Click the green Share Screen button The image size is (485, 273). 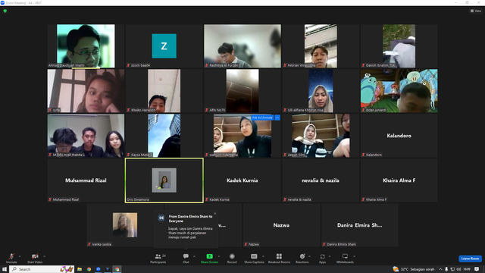[209, 258]
